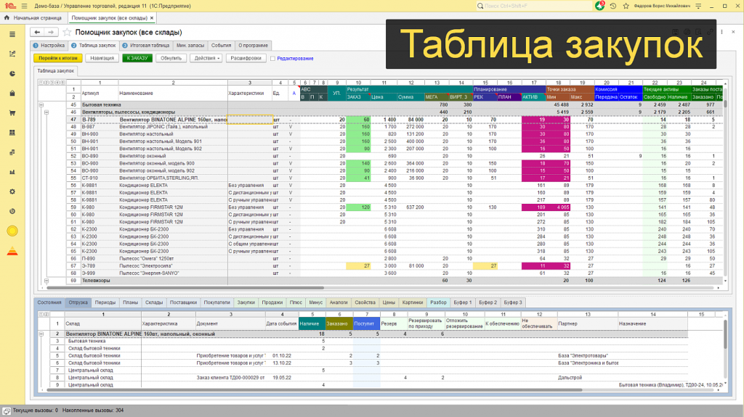Close the Помощник закупок tab
Image resolution: width=744 pixels, height=417 pixels.
point(152,18)
